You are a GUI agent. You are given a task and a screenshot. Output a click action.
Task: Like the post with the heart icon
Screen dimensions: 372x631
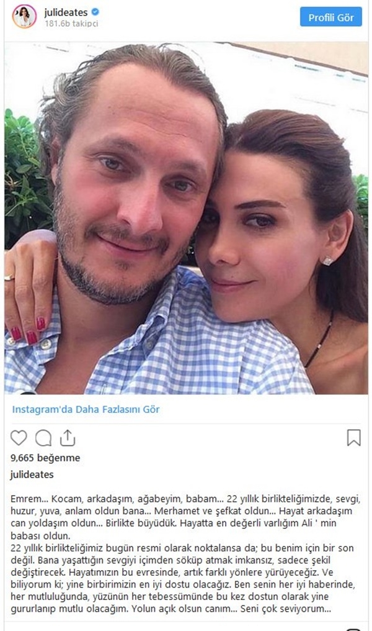click(x=19, y=438)
